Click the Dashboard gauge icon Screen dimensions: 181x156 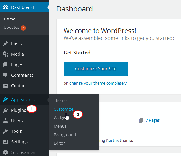[x=6, y=7]
